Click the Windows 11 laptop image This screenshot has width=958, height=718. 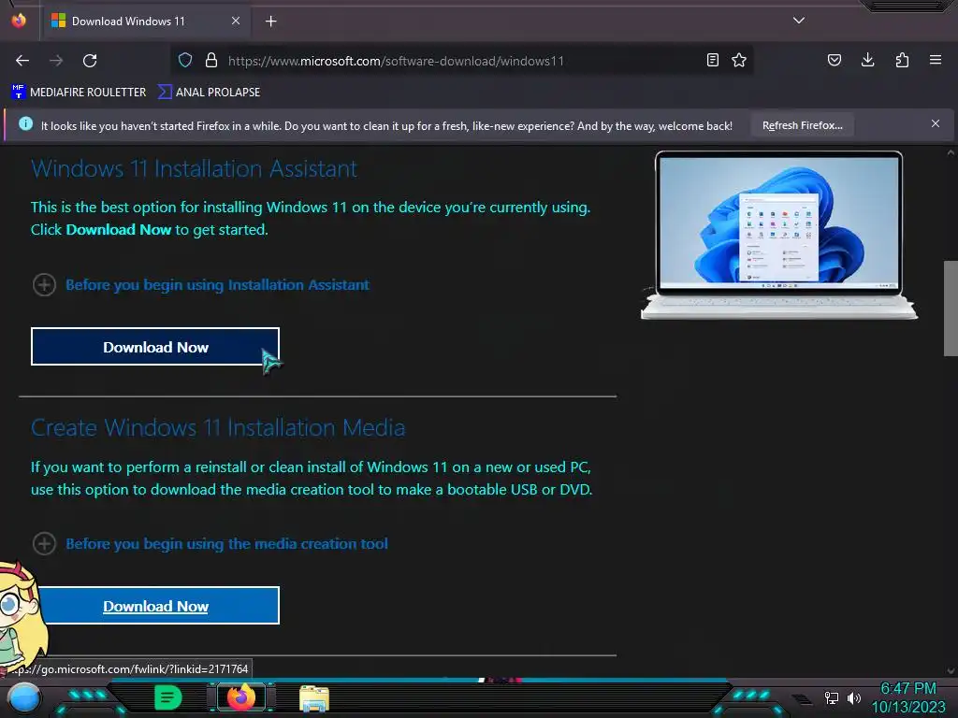(778, 235)
